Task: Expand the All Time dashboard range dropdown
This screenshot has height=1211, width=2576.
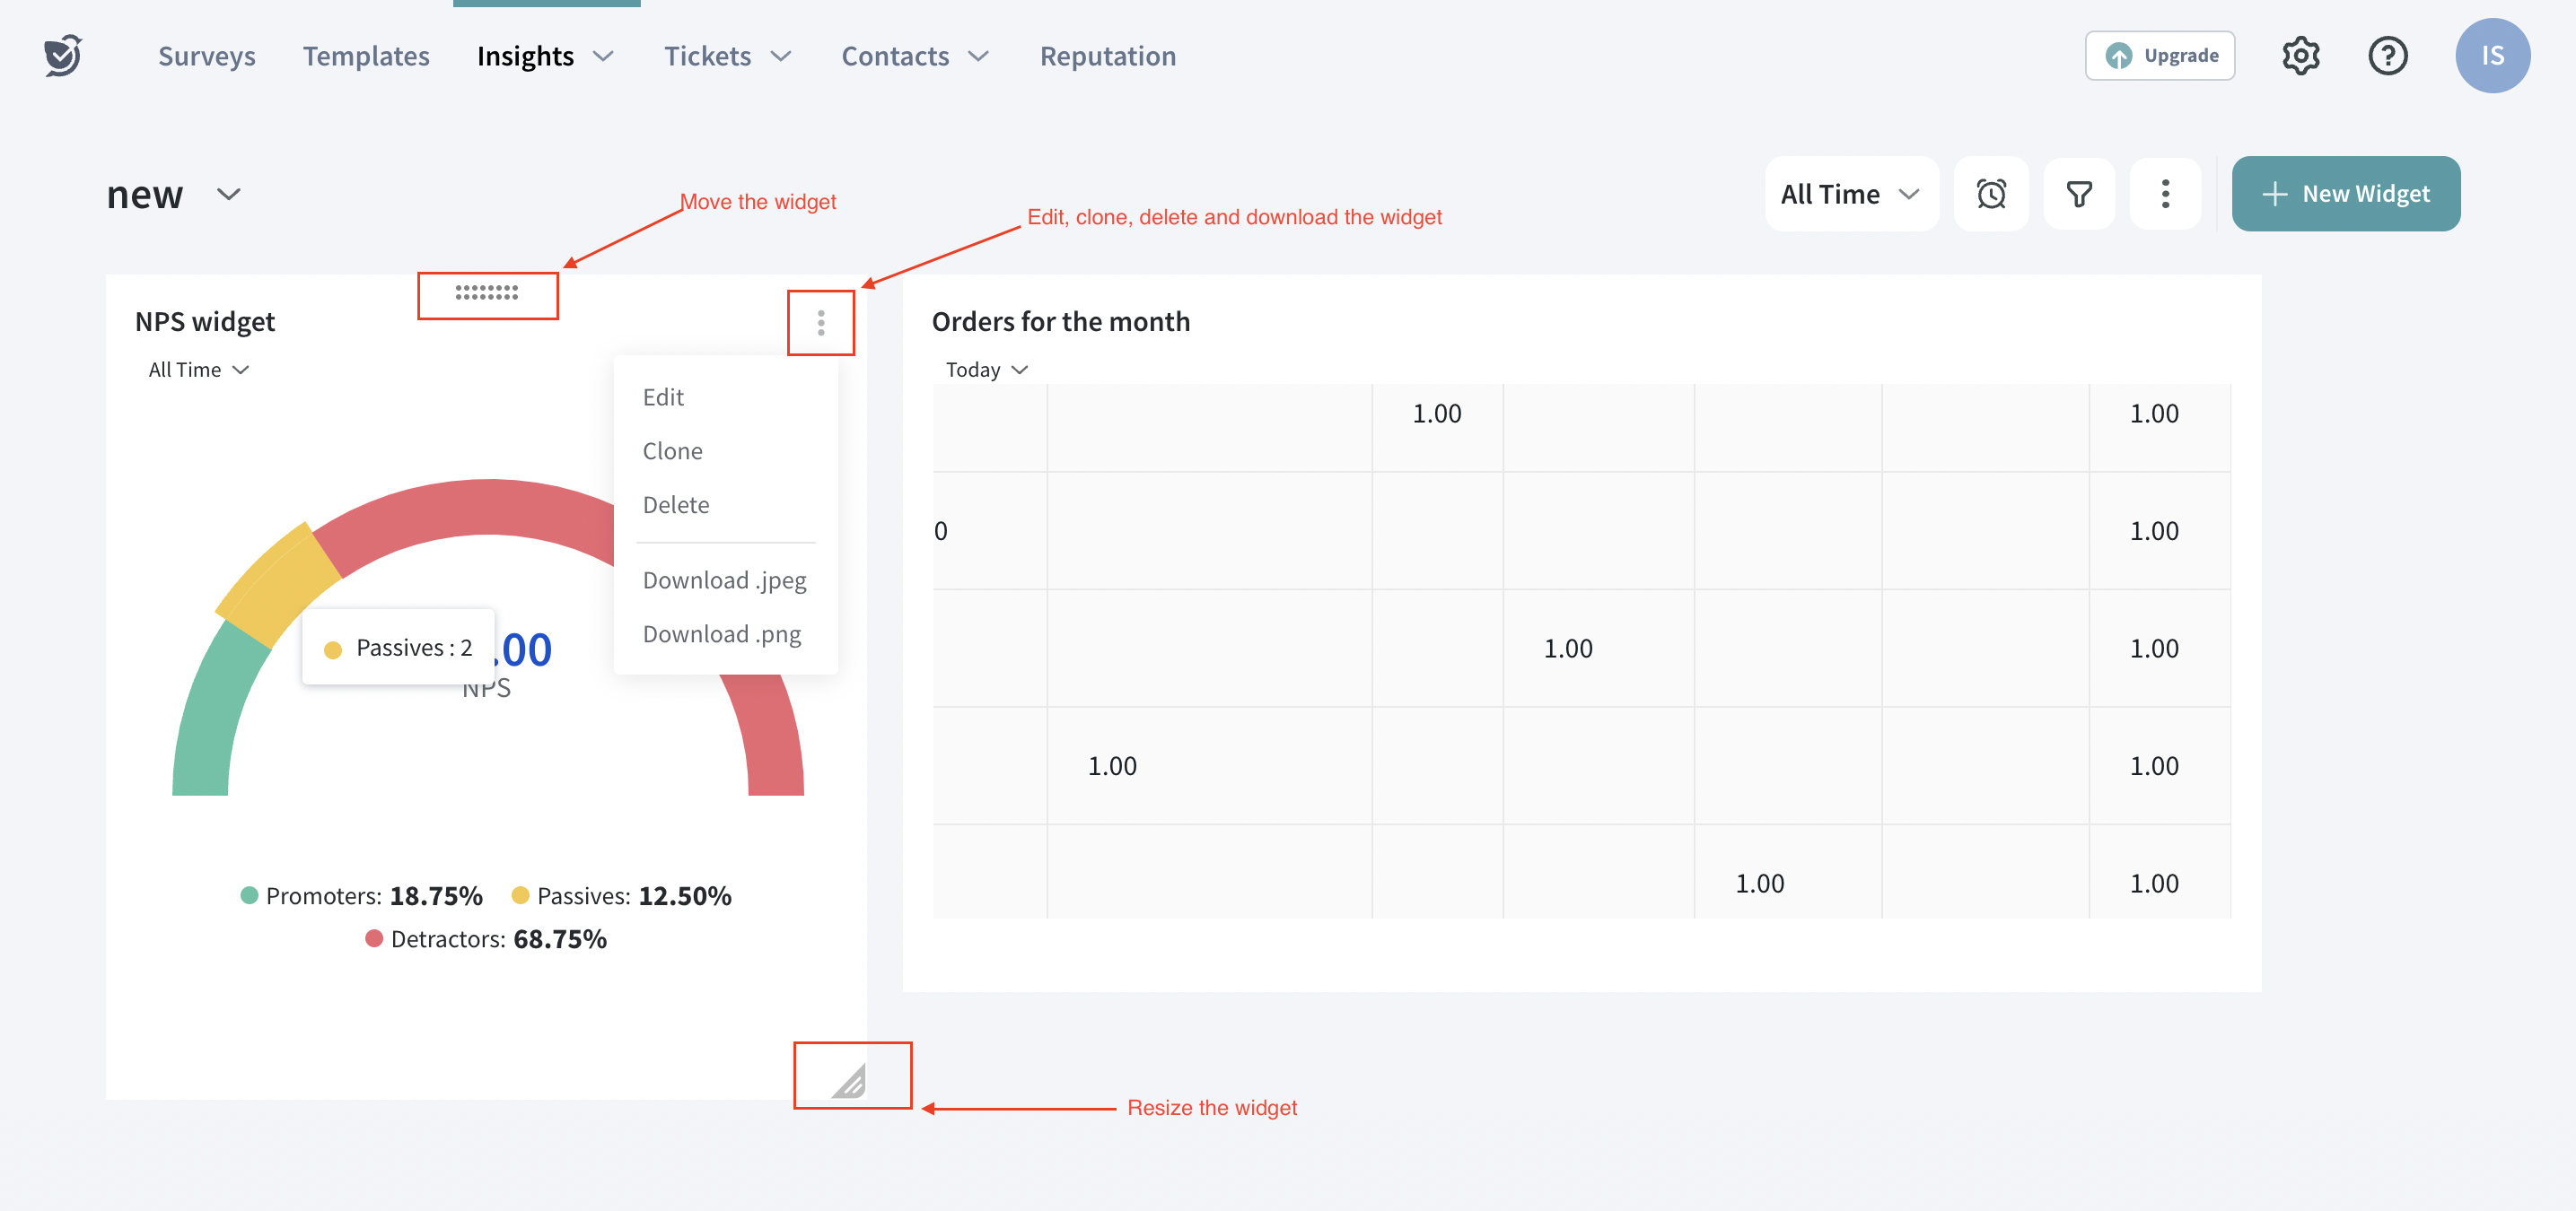Action: (x=1850, y=194)
